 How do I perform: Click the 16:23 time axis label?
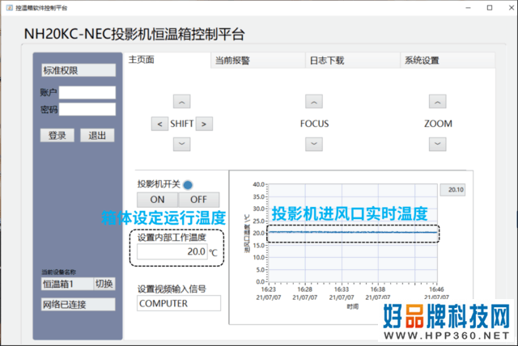click(x=268, y=289)
